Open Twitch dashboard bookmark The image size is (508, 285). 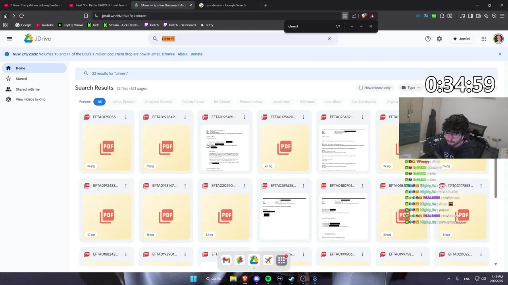(179, 25)
